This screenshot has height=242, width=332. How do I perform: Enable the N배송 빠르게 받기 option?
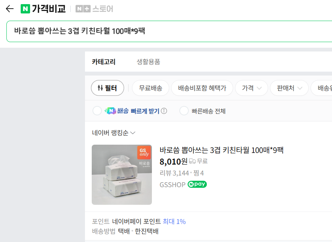tap(97, 111)
